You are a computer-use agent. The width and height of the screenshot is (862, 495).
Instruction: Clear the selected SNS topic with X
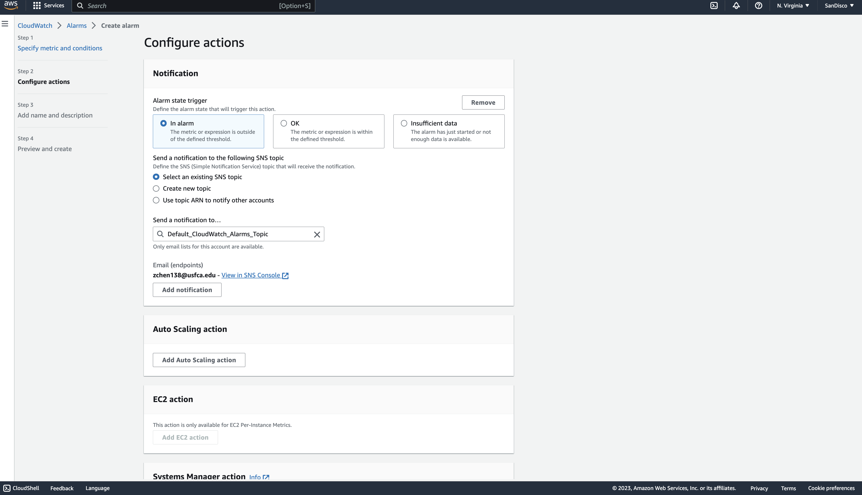[x=316, y=234]
